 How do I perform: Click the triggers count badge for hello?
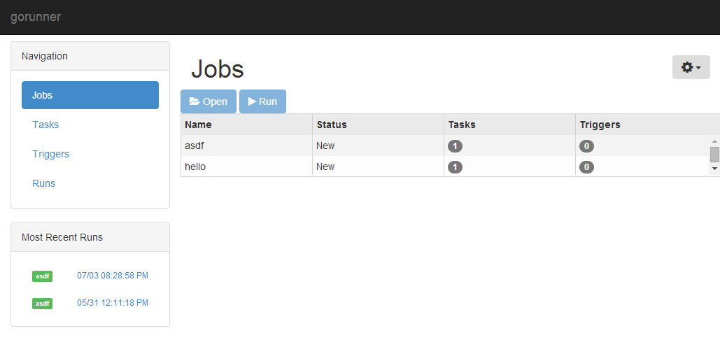click(x=586, y=167)
